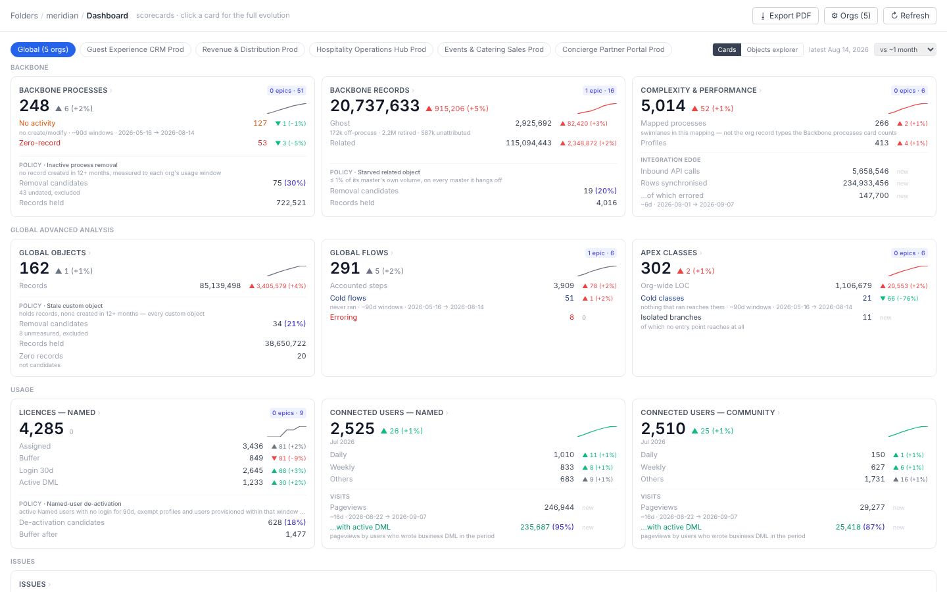
Task: Click Complexity & Performance epics badge
Action: click(x=909, y=91)
